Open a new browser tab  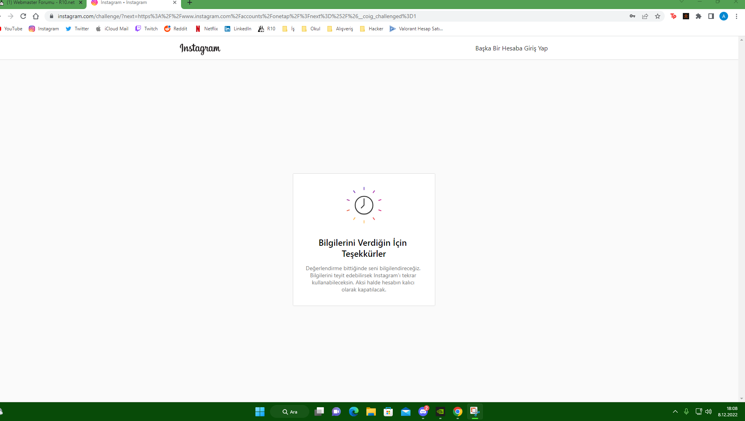point(190,3)
